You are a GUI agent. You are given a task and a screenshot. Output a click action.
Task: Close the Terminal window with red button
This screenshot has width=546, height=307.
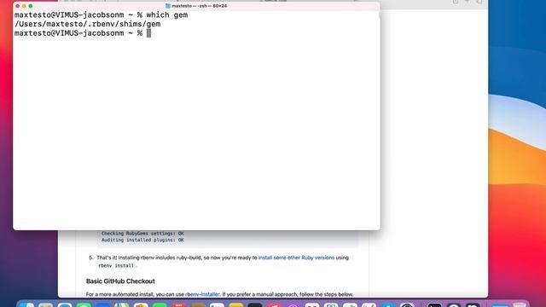click(17, 6)
